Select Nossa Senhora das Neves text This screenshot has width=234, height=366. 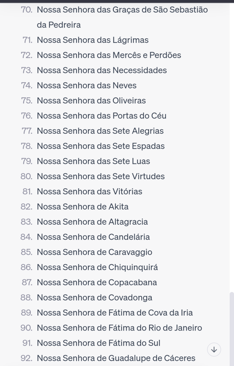click(x=87, y=86)
